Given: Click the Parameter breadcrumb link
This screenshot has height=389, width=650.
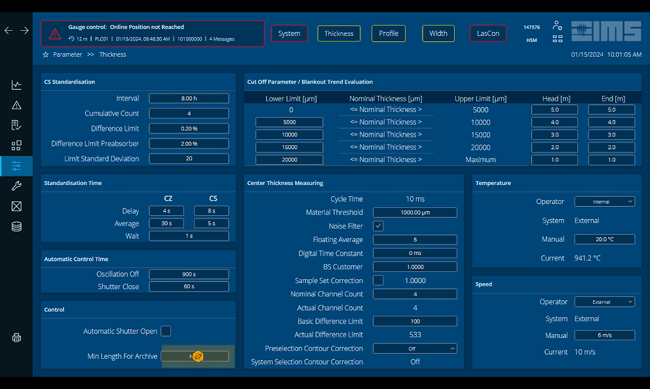Looking at the screenshot, I should click(67, 55).
